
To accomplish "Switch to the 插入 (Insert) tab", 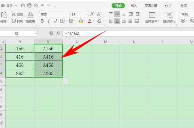I will click(134, 6).
